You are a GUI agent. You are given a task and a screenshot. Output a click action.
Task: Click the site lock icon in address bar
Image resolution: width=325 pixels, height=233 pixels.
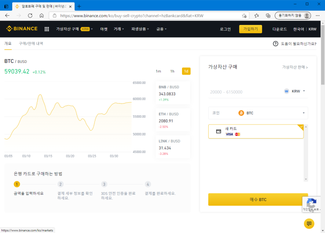click(55, 16)
